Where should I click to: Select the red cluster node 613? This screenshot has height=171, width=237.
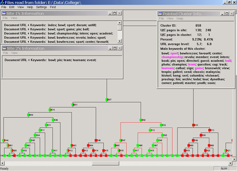pos(210,130)
